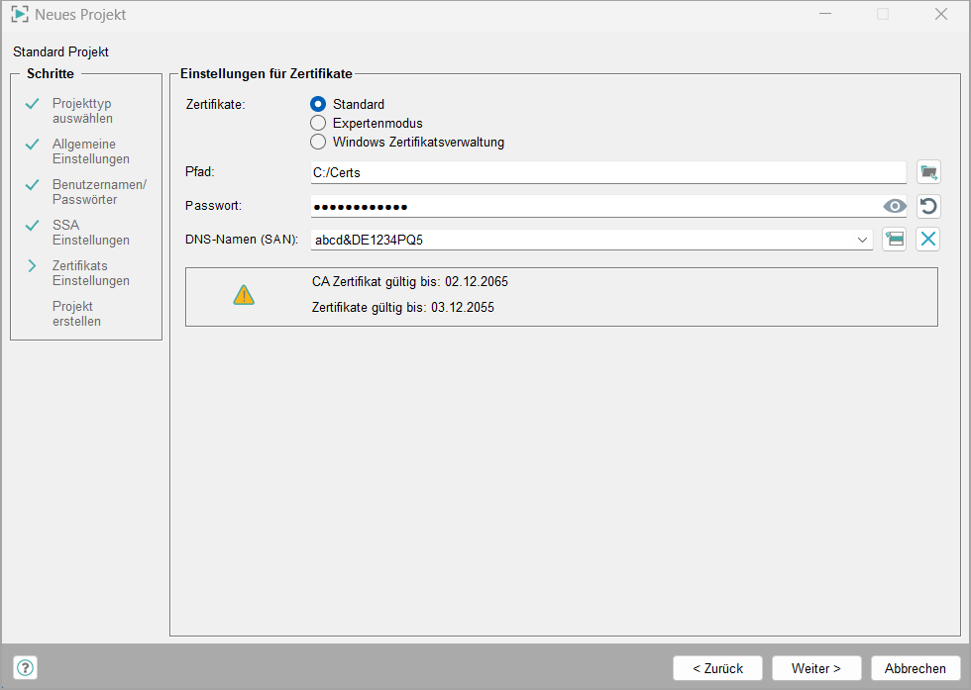Screen dimensions: 971x690
Task: Click the add DNS name entry icon
Action: click(x=894, y=239)
